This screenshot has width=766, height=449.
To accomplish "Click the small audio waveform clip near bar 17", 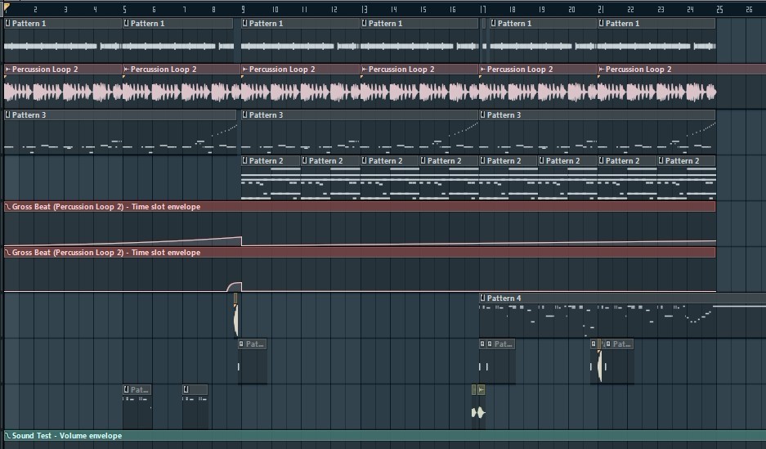I will click(x=478, y=413).
